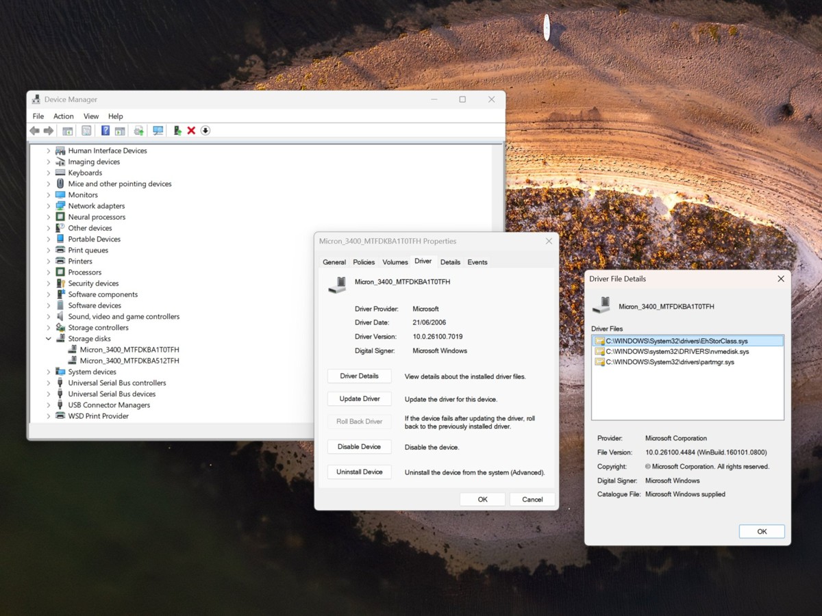The width and height of the screenshot is (822, 616).
Task: Open the Action menu
Action: 63,116
